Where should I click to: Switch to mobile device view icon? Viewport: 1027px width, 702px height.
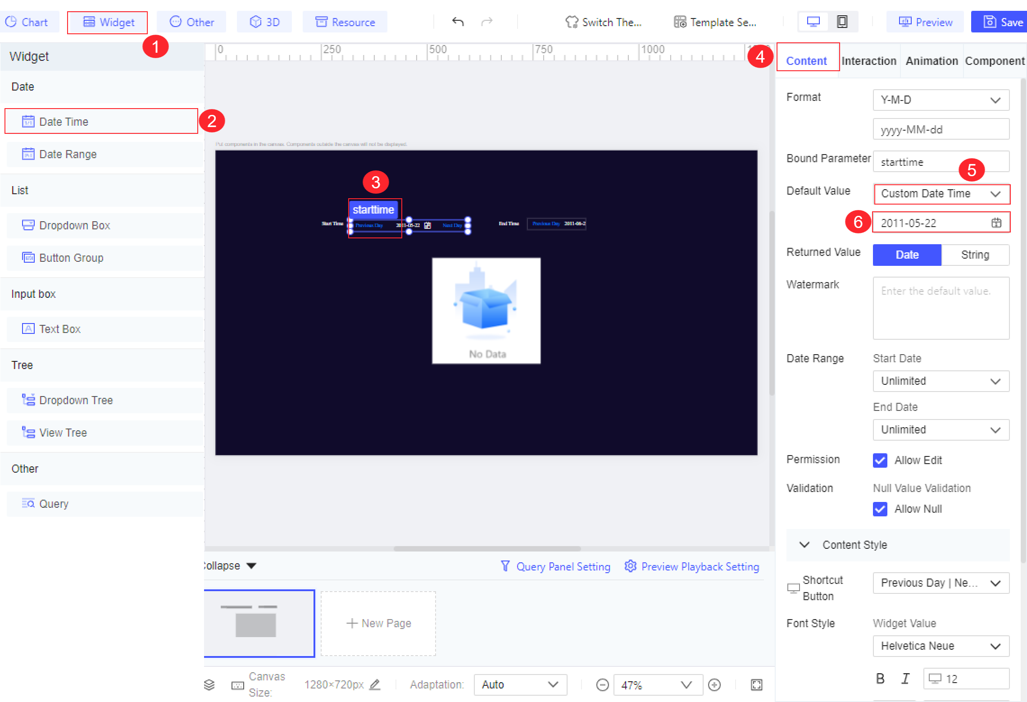[x=842, y=22]
